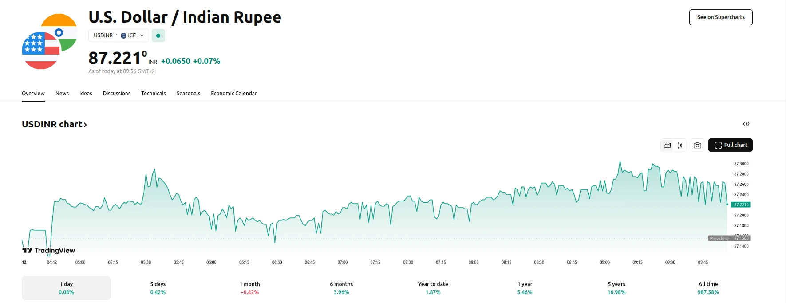Select the 1 day range
786x303 pixels.
pos(66,288)
